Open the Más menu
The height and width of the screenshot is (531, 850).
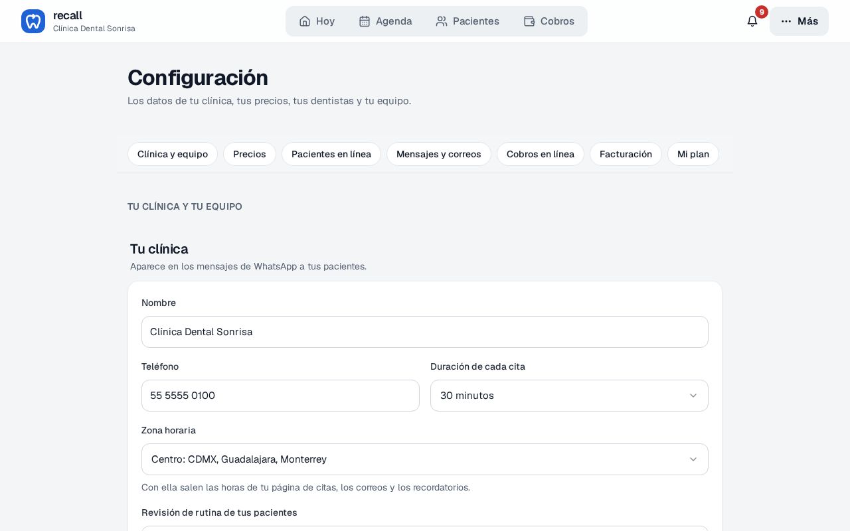799,21
